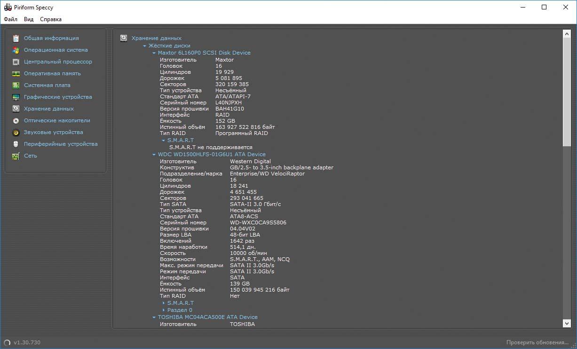The width and height of the screenshot is (577, 349).
Task: Select Хранение данных in the sidebar
Action: pyautogui.click(x=49, y=109)
